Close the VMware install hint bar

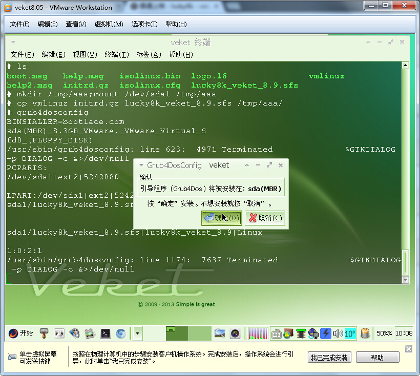click(409, 349)
